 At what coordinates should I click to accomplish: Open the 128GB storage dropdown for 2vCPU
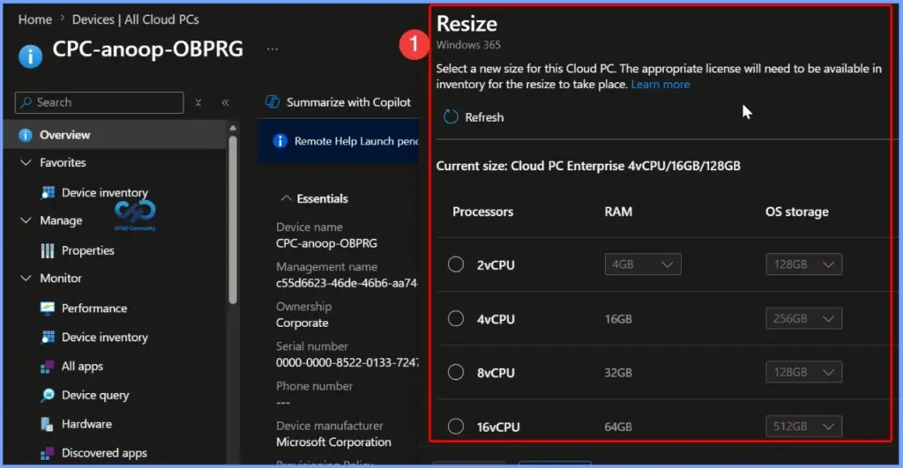coord(804,264)
